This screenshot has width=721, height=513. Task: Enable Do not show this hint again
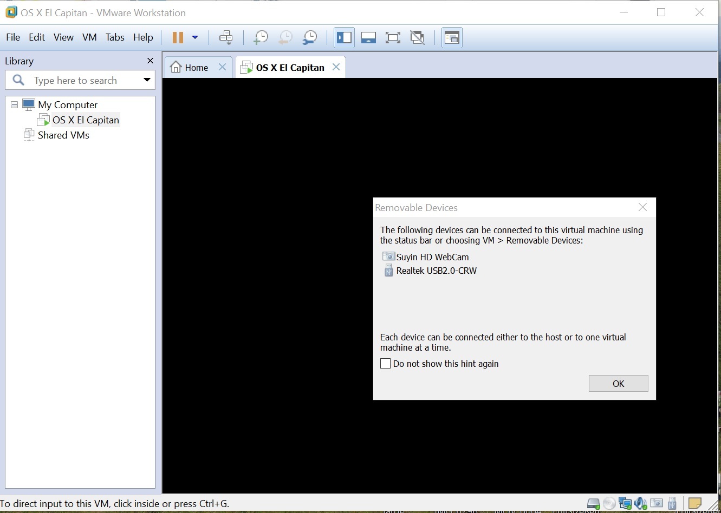click(x=385, y=364)
